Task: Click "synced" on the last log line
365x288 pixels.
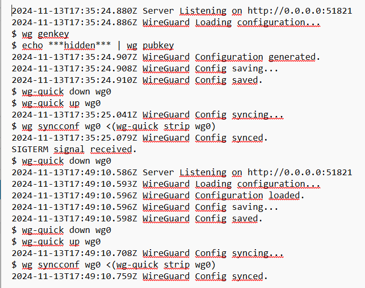Action: click(x=248, y=276)
